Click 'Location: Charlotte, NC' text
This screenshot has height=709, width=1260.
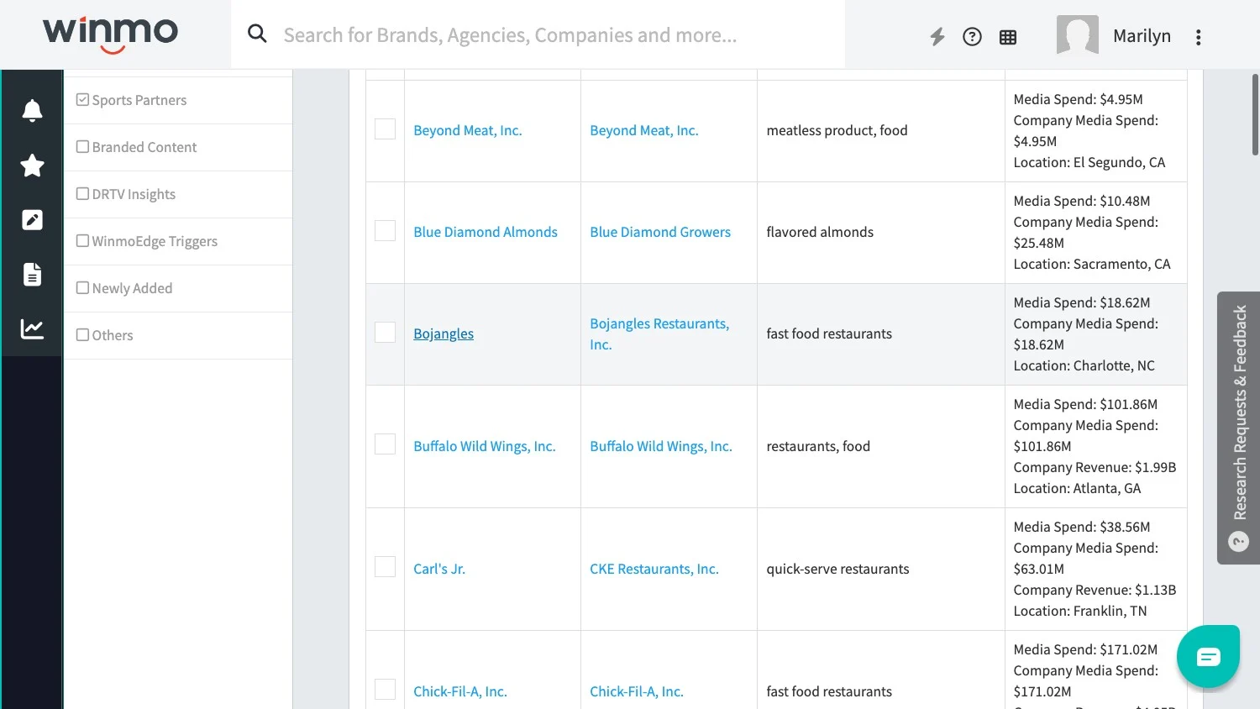click(x=1084, y=365)
